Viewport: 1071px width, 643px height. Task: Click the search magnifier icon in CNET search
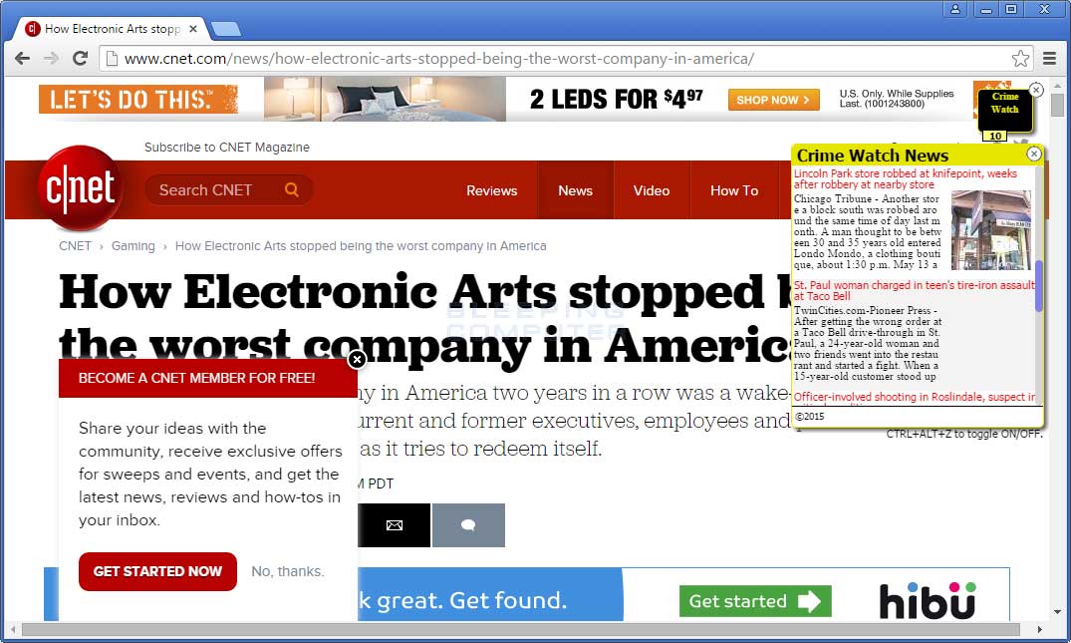[x=292, y=190]
